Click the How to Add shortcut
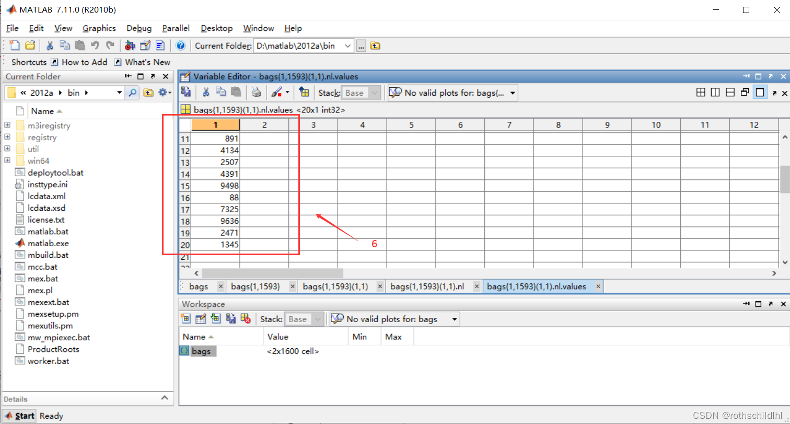Screen dimensions: 790x424 click(79, 62)
